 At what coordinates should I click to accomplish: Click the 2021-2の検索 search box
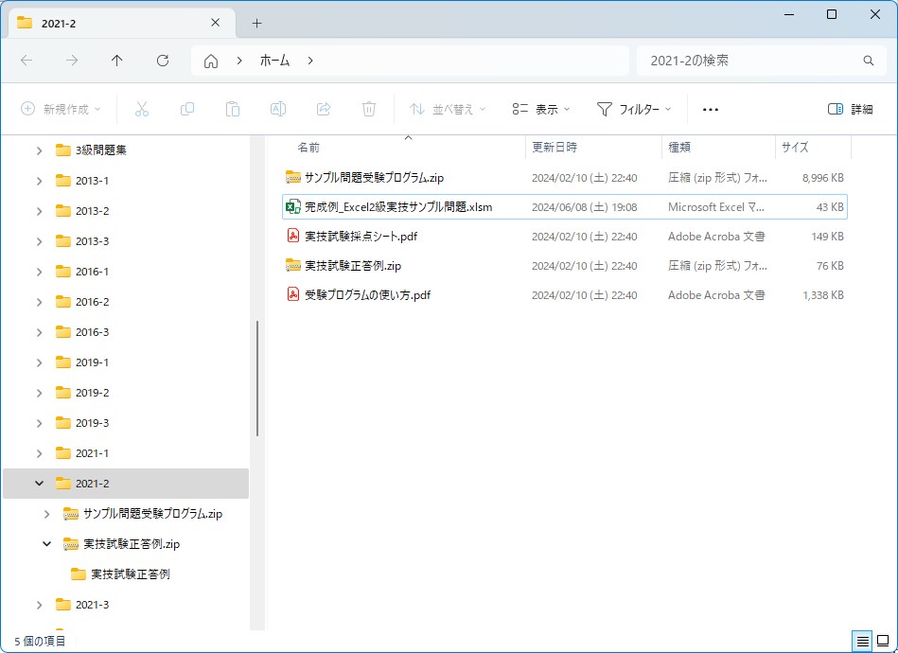tap(752, 61)
